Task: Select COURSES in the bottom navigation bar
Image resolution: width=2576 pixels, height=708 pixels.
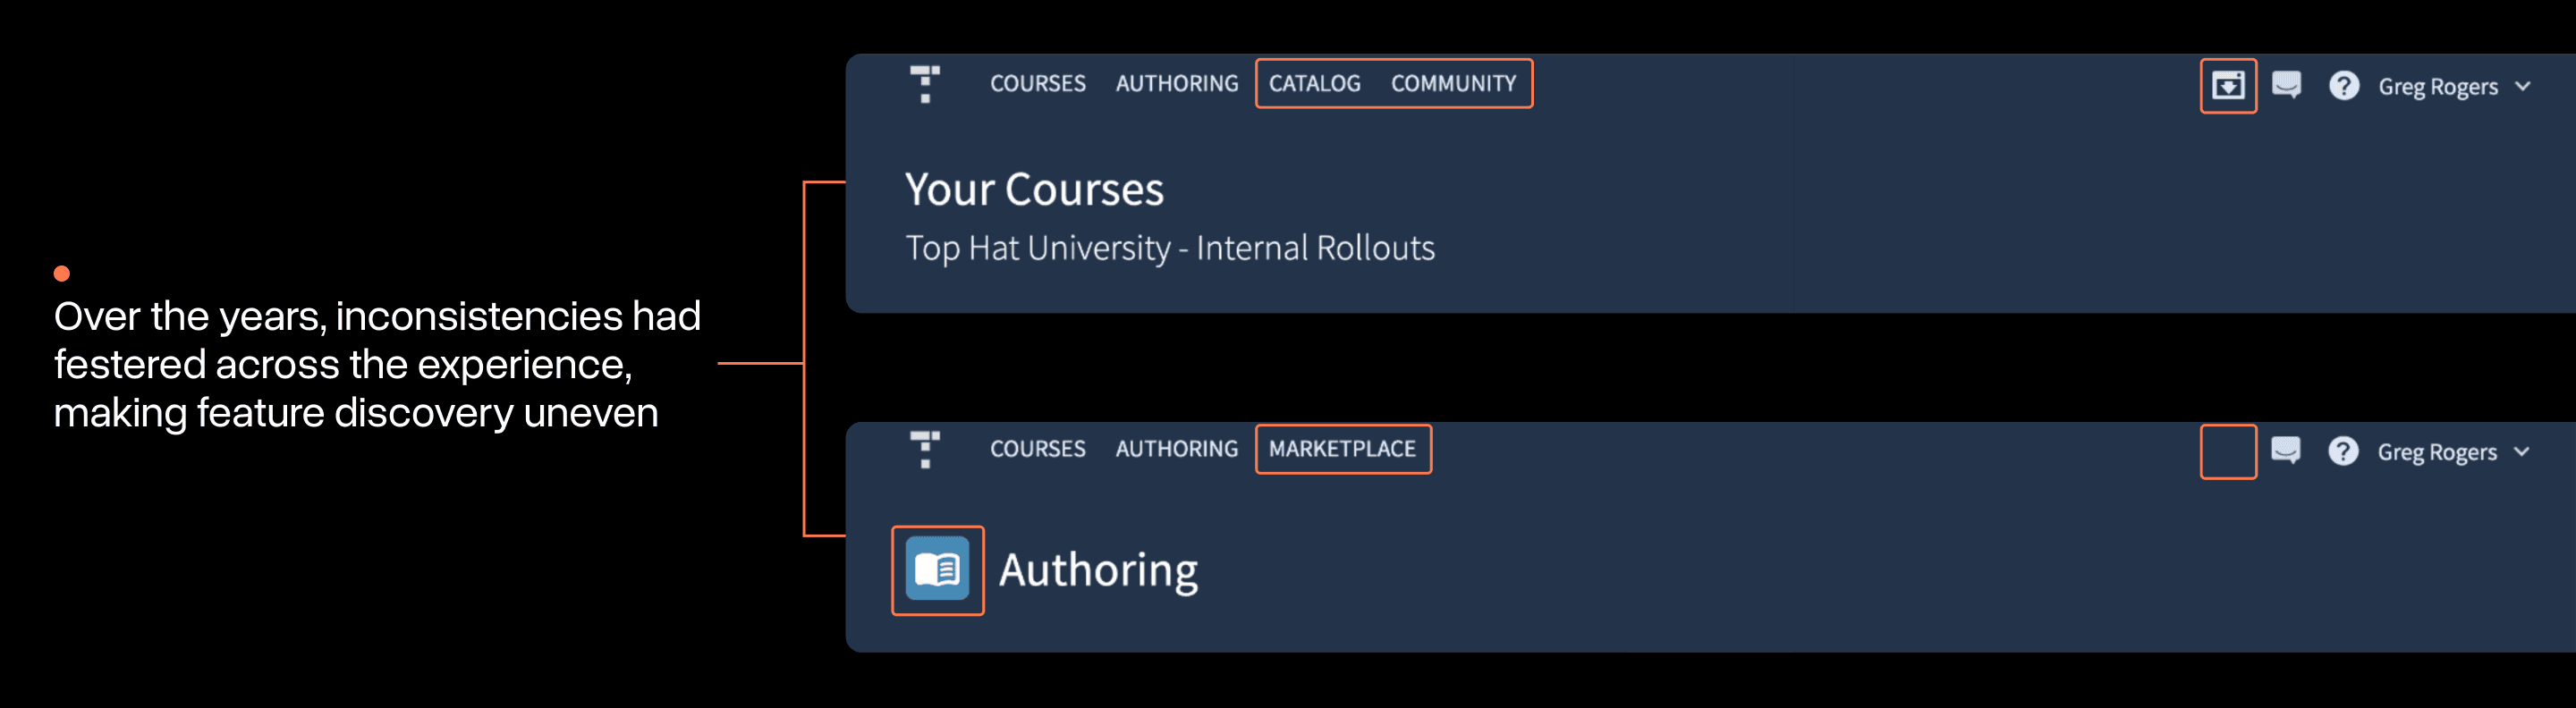Action: [1038, 450]
